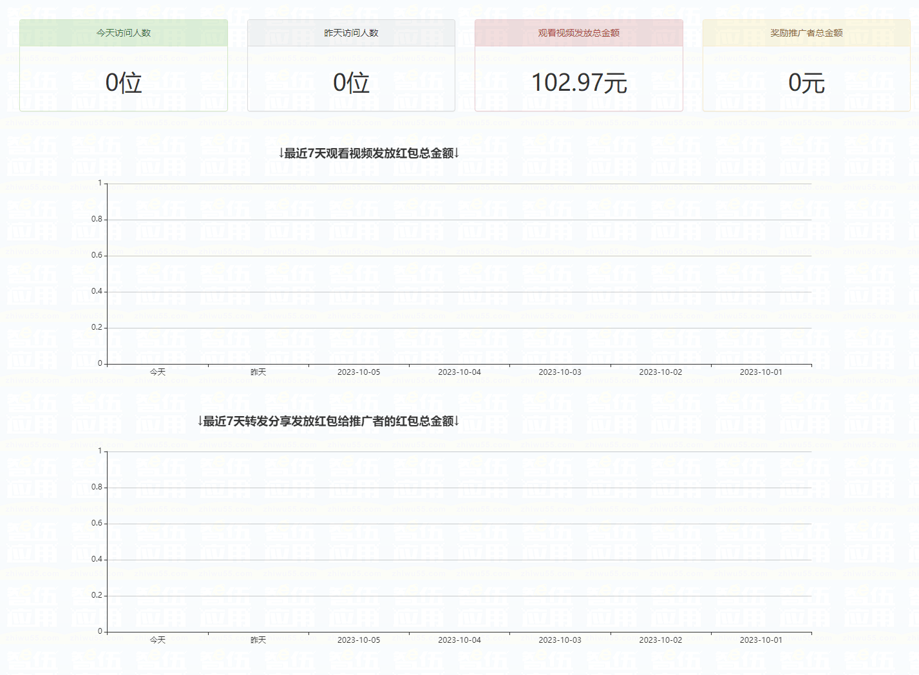919x675 pixels.
Task: Click 2023-10-02 on the video chart axis
Action: (x=660, y=372)
